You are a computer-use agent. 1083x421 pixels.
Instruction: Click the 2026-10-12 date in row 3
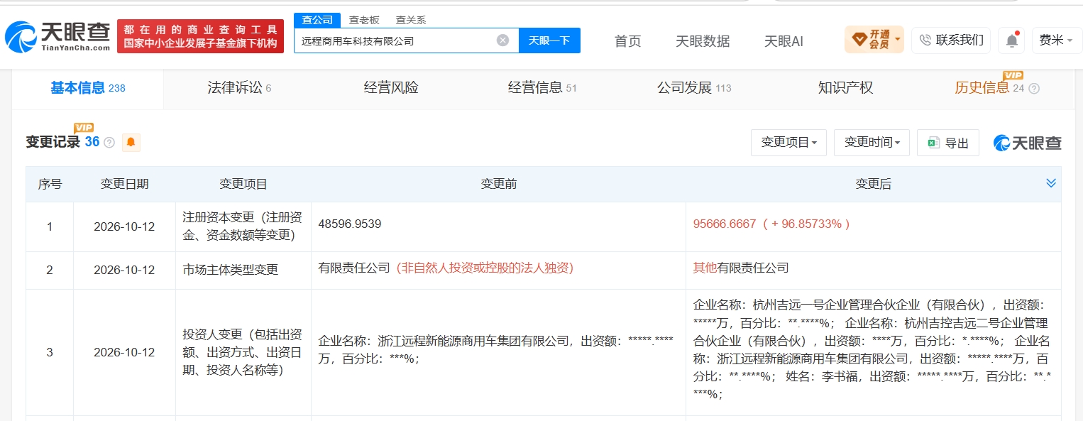click(124, 352)
